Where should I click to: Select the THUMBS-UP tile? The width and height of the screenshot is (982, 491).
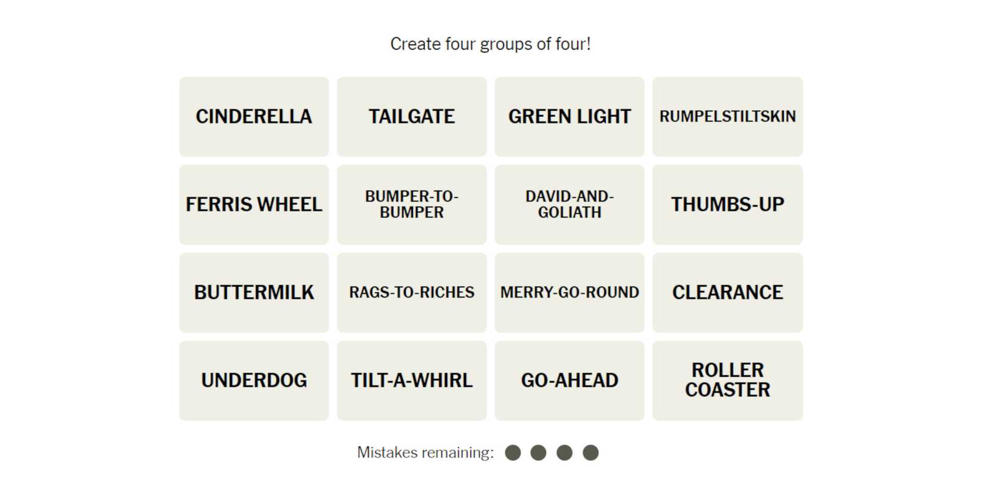point(727,205)
